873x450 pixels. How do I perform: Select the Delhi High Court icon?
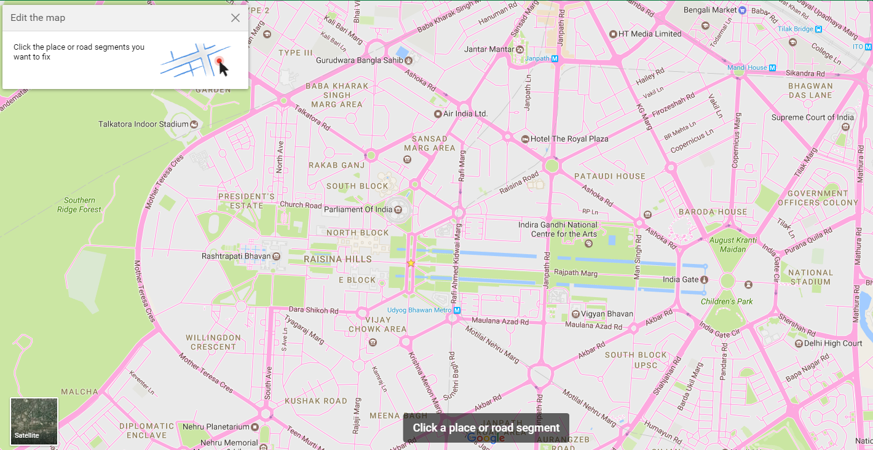pos(798,343)
